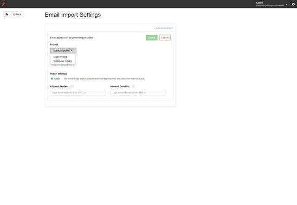
Task: Choose SortSpoke Guides from the list
Action: [x=63, y=61]
